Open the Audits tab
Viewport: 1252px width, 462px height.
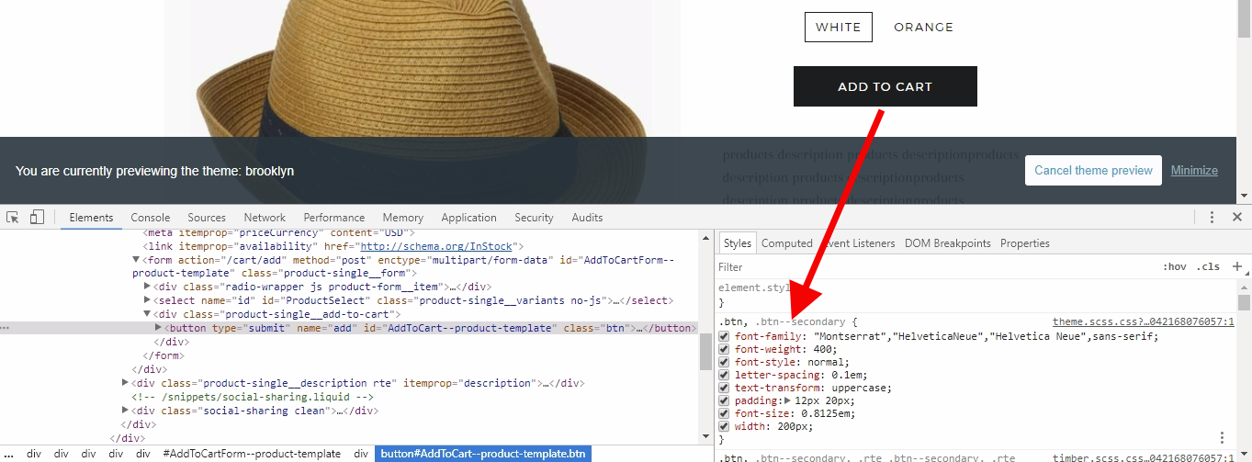(x=587, y=218)
